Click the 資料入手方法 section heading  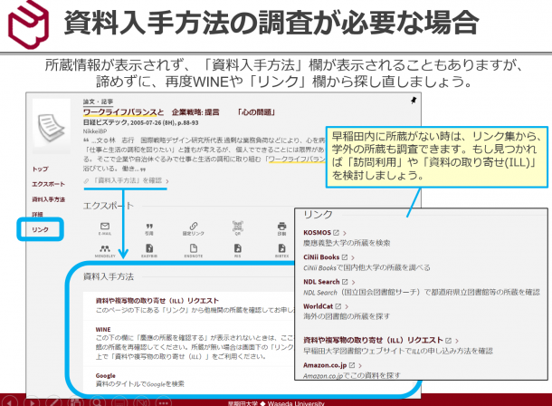[x=108, y=276]
